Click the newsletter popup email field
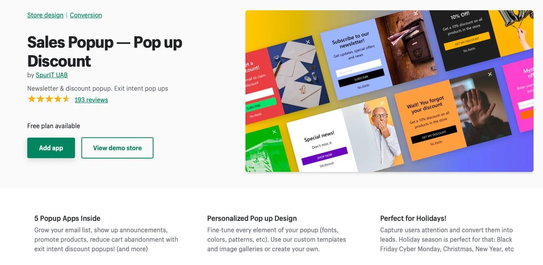 pyautogui.click(x=358, y=68)
